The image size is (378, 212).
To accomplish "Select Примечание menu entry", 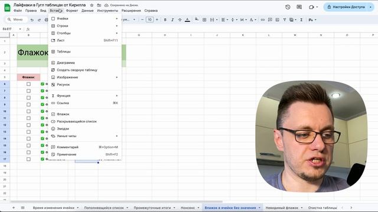I will tap(85, 154).
